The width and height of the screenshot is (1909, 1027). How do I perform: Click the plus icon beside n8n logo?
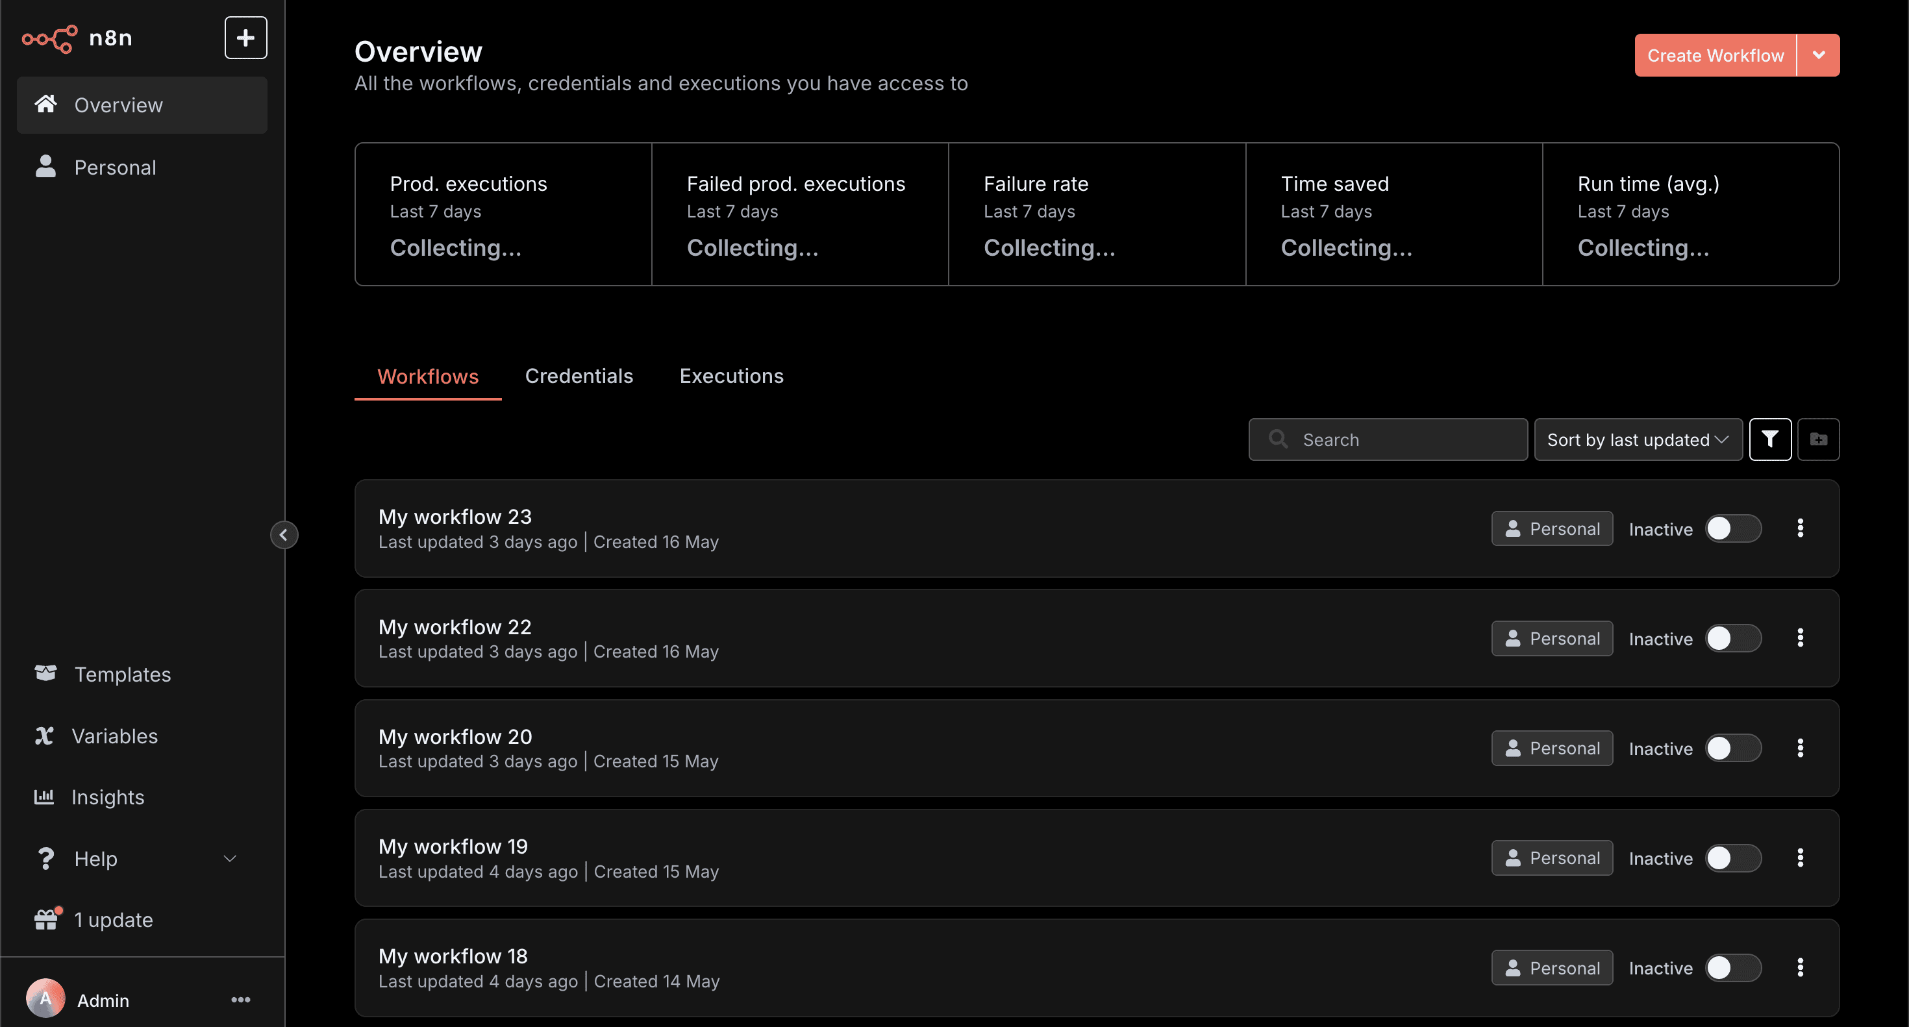coord(245,38)
